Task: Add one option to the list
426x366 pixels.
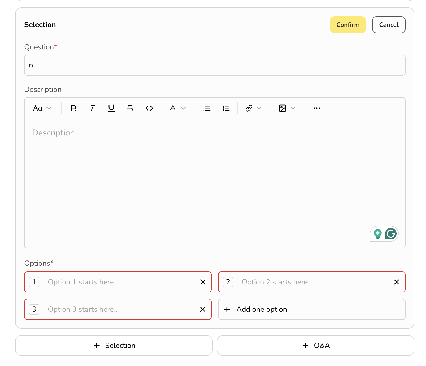Action: [x=312, y=309]
